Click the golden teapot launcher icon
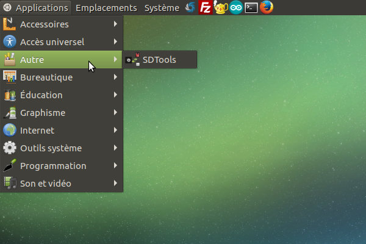This screenshot has height=244, width=366. point(221,8)
